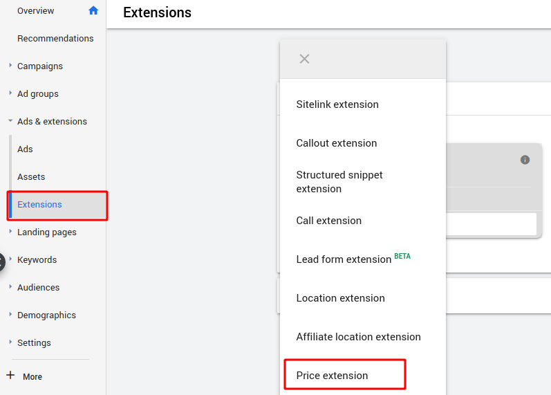Screen dimensions: 551x395
Task: Go to Assets under Ads & extensions
Action: click(x=31, y=176)
